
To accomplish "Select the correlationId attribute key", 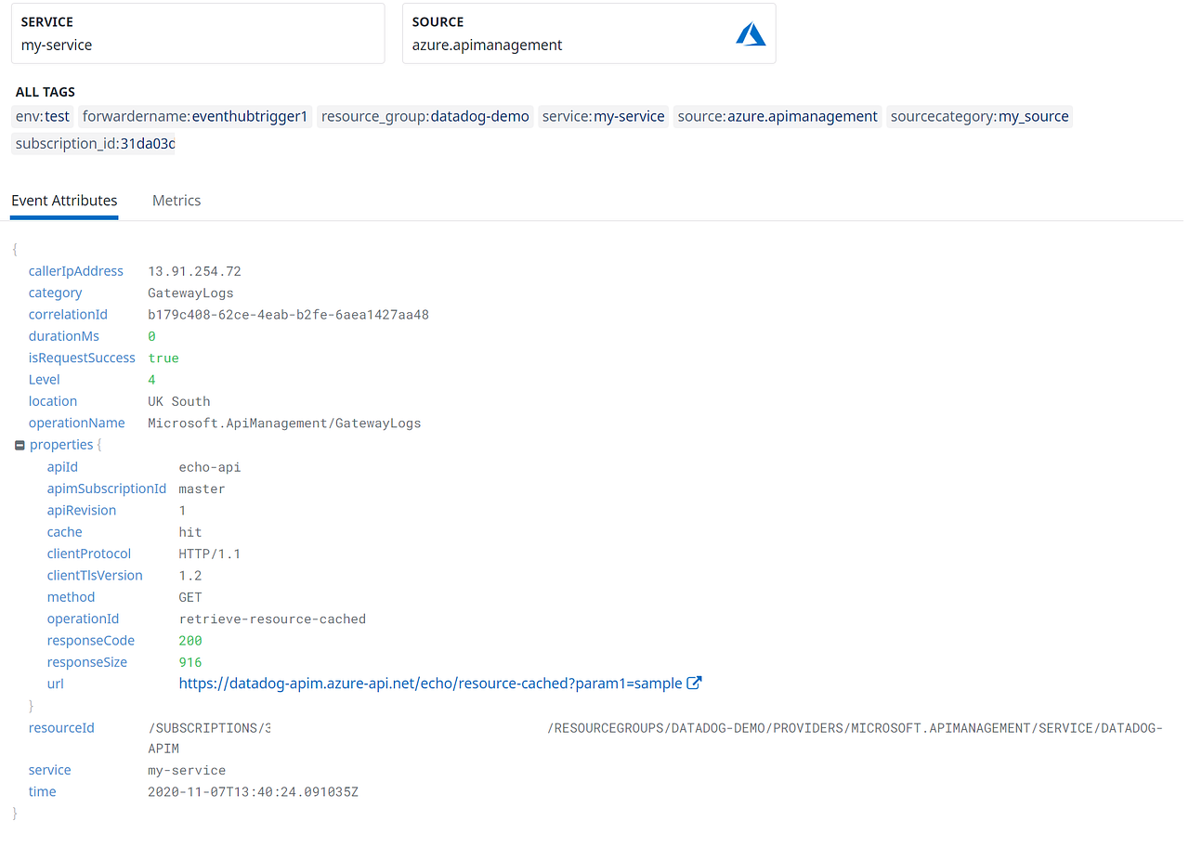I will [x=68, y=314].
